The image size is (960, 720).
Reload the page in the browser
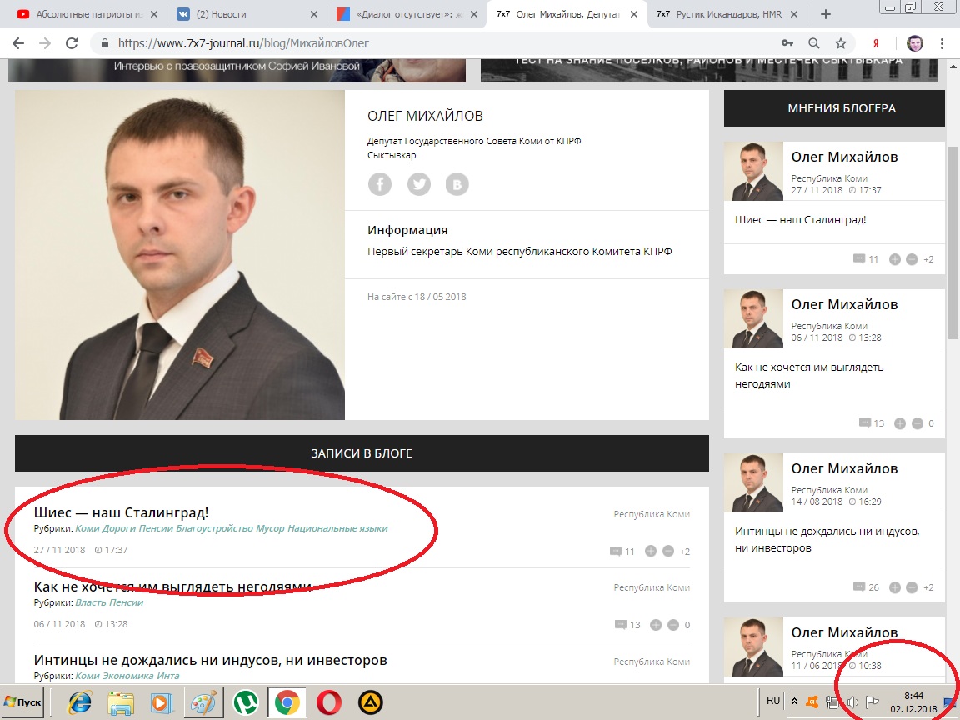(72, 43)
